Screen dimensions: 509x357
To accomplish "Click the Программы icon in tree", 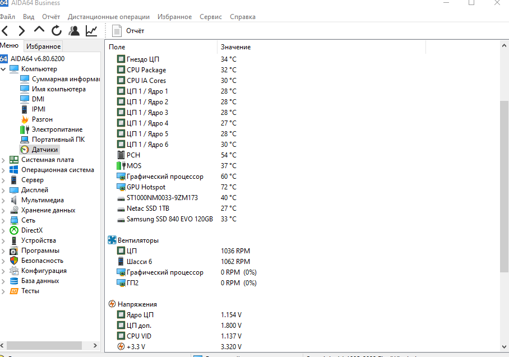I will (x=14, y=251).
